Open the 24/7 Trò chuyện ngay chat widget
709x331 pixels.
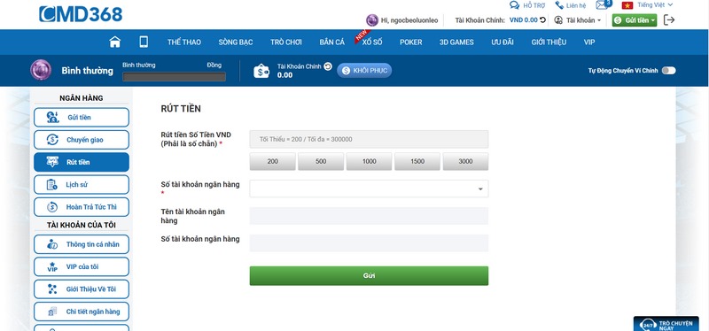pyautogui.click(x=666, y=324)
